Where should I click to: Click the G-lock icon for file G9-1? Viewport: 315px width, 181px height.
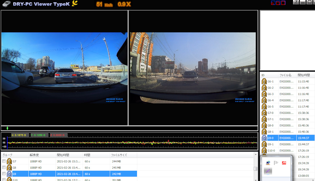click(264, 144)
